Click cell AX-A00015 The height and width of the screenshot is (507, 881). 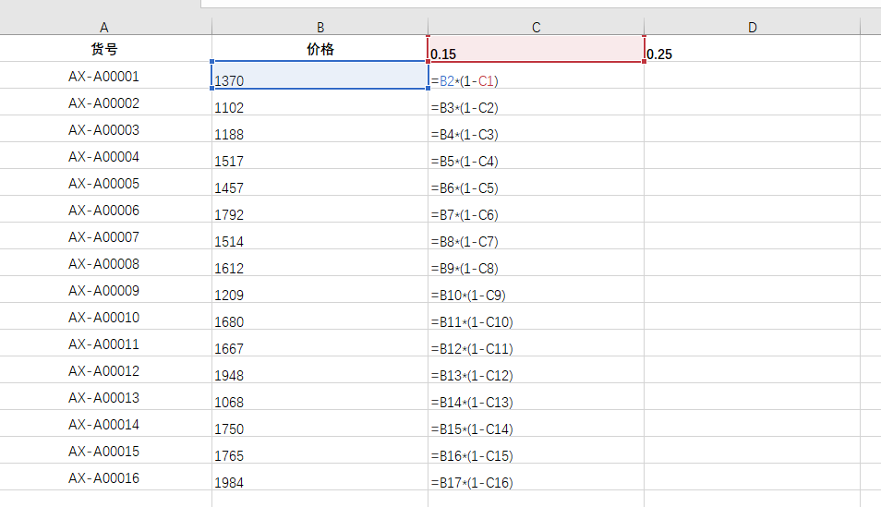(104, 452)
